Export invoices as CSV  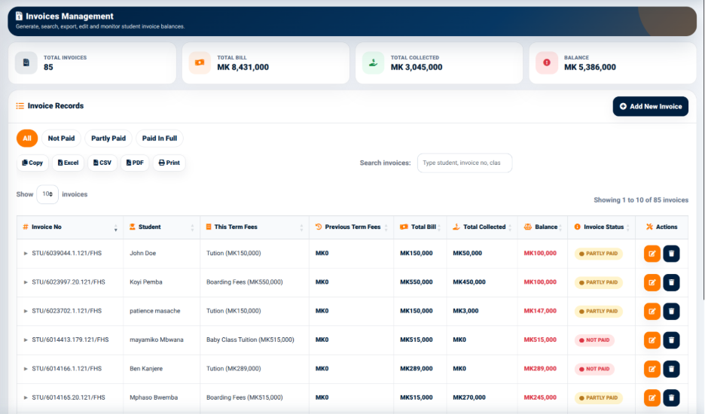pos(102,163)
